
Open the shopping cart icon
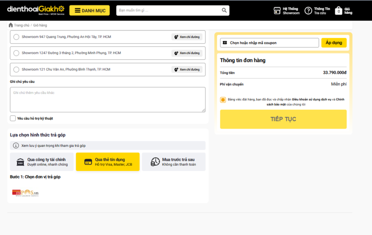(x=339, y=11)
